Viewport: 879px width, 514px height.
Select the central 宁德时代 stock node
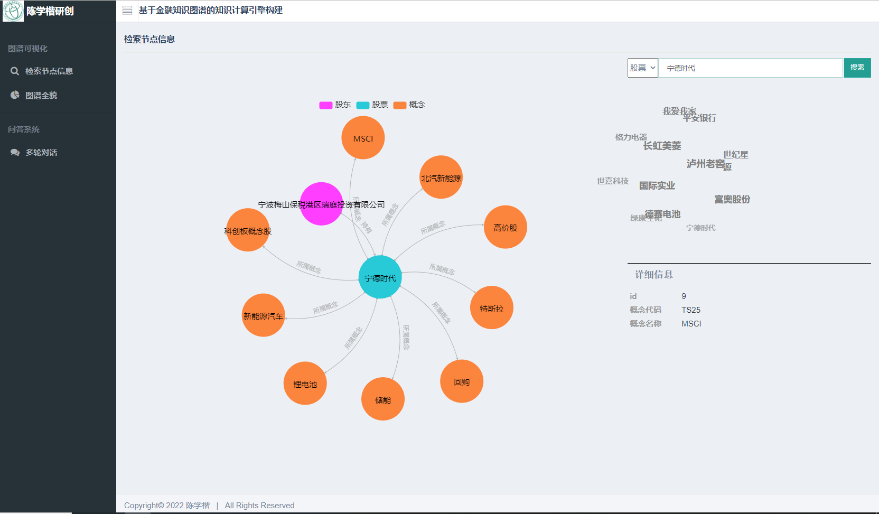point(380,277)
